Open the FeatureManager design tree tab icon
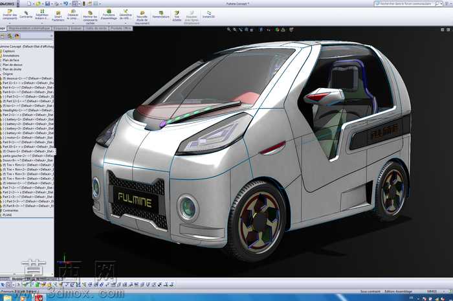The height and width of the screenshot is (301, 453). tap(3, 36)
